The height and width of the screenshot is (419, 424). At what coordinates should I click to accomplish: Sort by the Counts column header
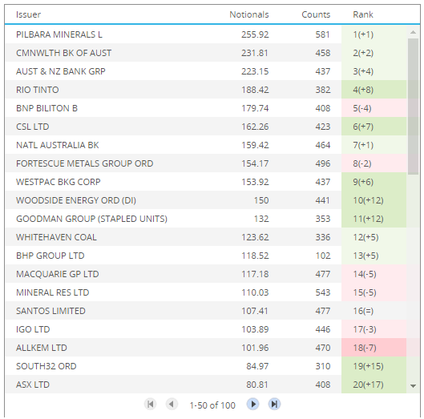click(x=316, y=14)
